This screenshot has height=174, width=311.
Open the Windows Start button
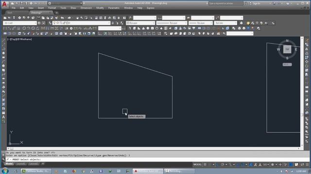[x=5, y=171]
